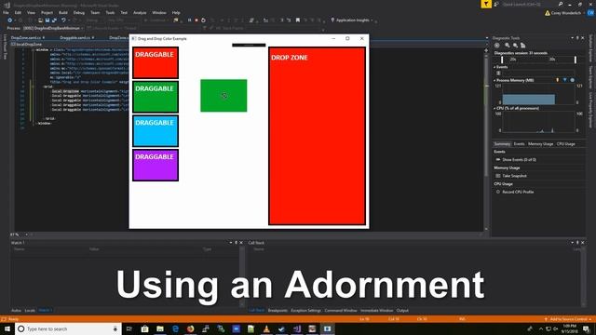The height and width of the screenshot is (335, 596).
Task: Toggle the private bytes marker in Process Memory
Action: coord(572,80)
